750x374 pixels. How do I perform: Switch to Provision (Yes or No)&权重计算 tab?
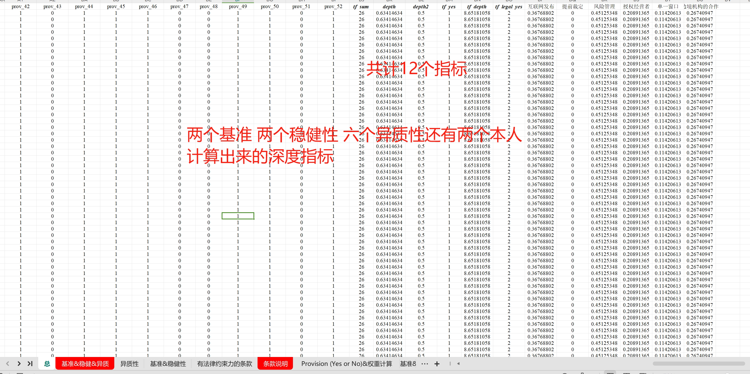click(x=346, y=364)
